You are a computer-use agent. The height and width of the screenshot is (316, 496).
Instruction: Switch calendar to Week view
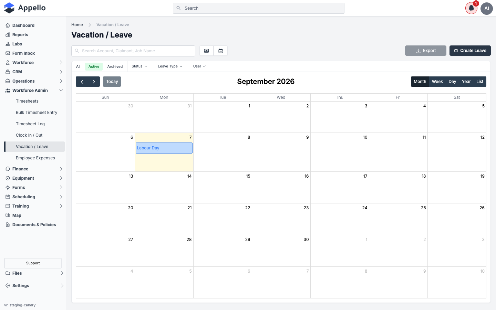pyautogui.click(x=437, y=82)
